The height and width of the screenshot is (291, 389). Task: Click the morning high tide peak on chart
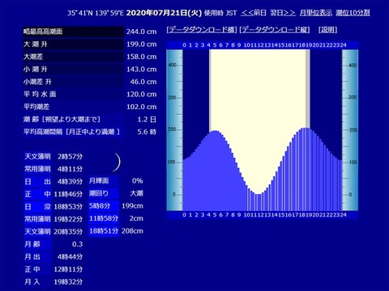215,132
